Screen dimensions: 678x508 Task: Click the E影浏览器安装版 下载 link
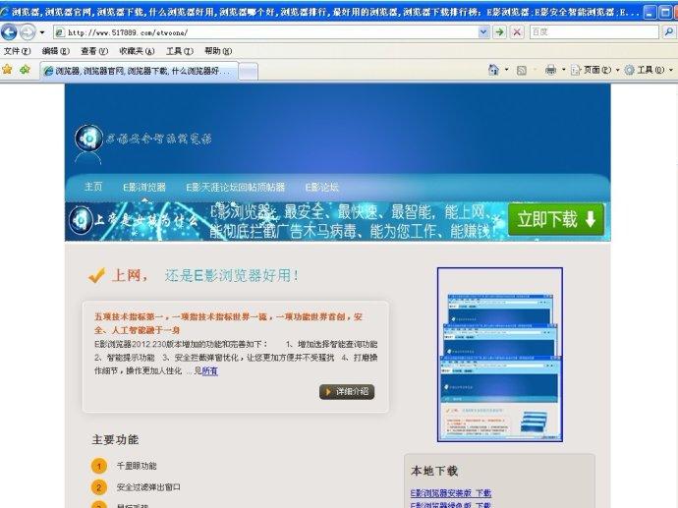point(451,493)
